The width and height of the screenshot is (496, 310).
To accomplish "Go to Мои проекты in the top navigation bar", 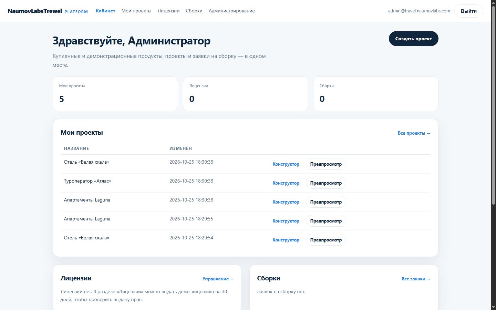I will click(136, 11).
